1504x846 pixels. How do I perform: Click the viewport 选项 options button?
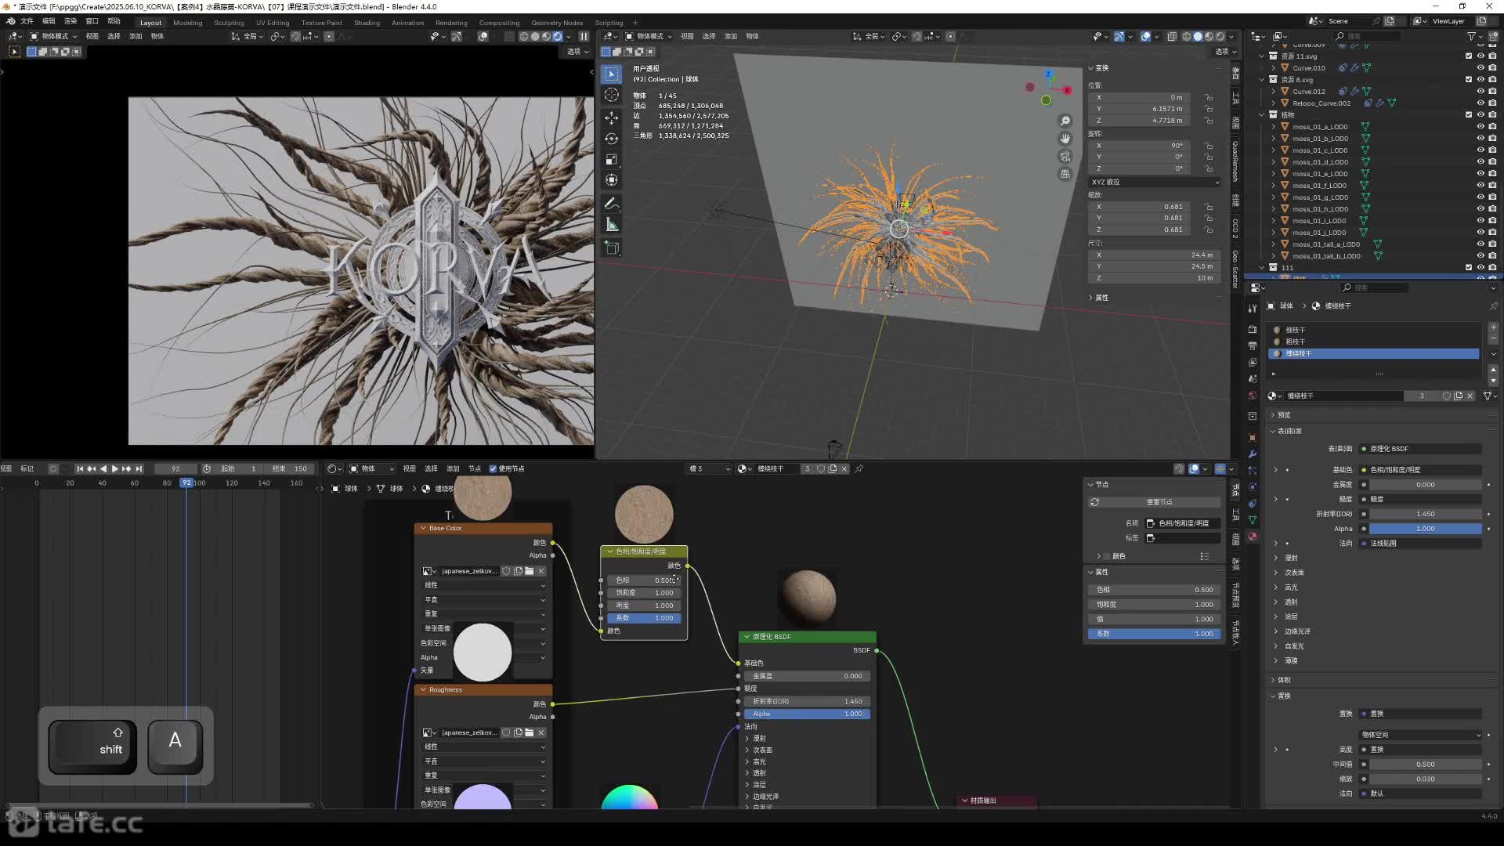(x=1226, y=52)
